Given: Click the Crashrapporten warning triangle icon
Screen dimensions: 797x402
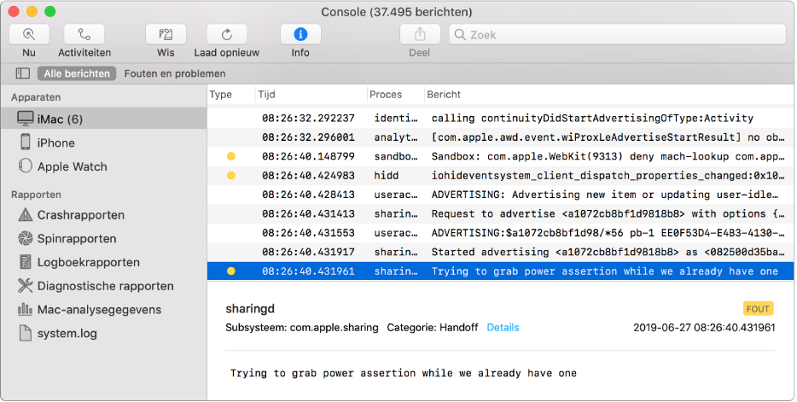Looking at the screenshot, I should (x=25, y=214).
